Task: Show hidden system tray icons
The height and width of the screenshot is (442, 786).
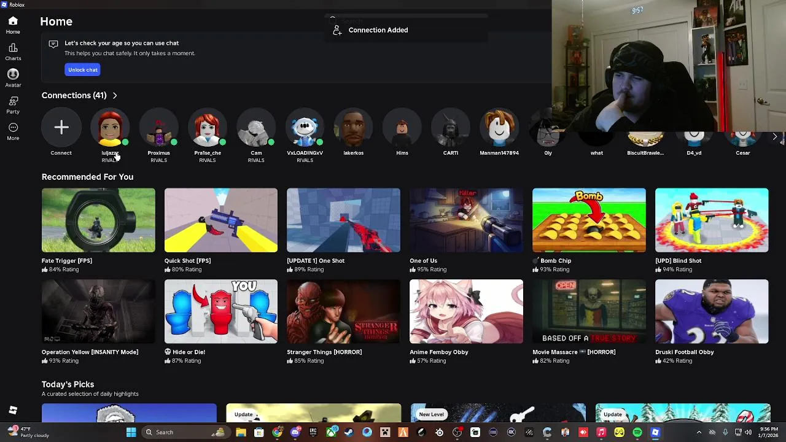Action: pyautogui.click(x=699, y=432)
